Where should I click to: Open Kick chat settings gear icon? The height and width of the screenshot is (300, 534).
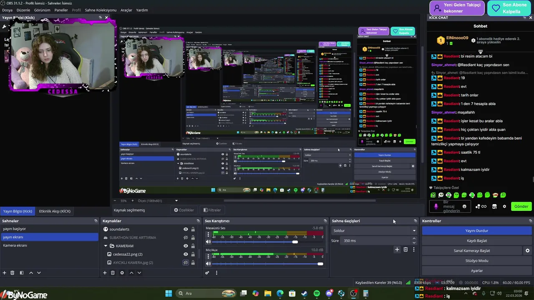(x=504, y=206)
